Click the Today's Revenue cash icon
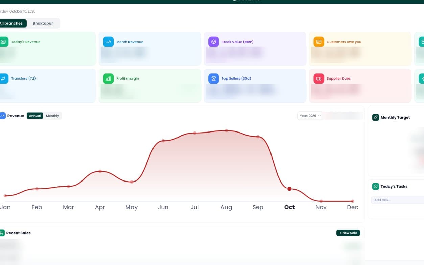Image resolution: width=424 pixels, height=265 pixels. click(x=3, y=42)
